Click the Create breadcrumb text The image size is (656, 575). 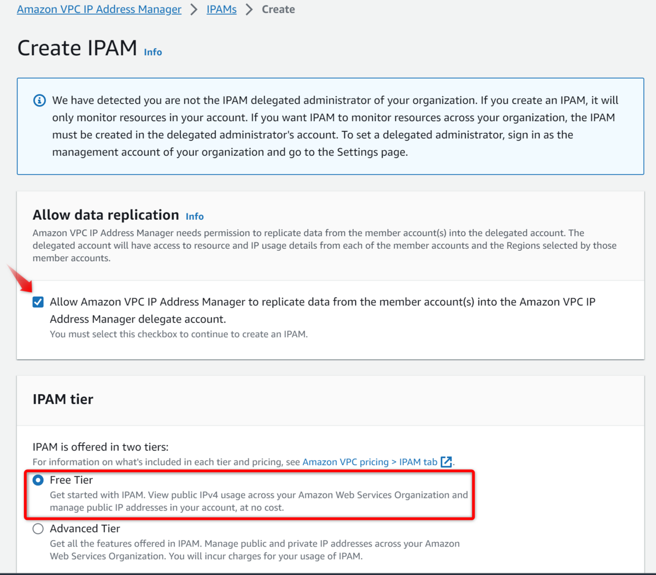278,9
